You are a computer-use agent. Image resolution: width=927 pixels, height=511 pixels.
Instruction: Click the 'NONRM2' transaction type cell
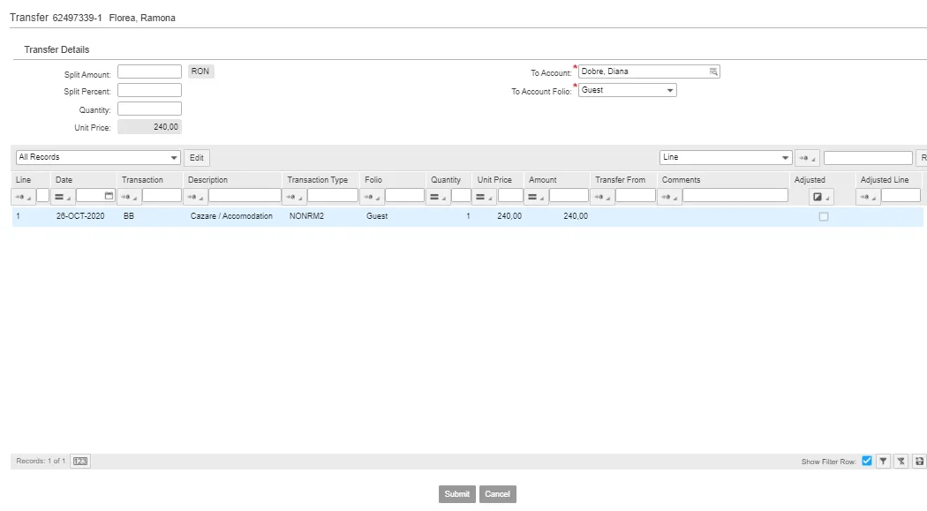[x=307, y=216]
